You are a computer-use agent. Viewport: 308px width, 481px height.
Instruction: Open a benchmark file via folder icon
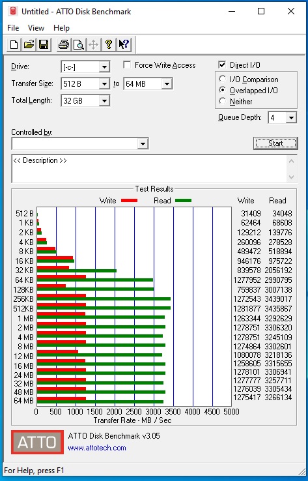pyautogui.click(x=29, y=44)
